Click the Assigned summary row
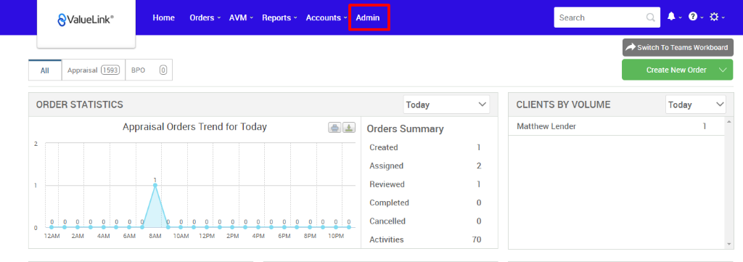This screenshot has height=262, width=743. pyautogui.click(x=425, y=165)
